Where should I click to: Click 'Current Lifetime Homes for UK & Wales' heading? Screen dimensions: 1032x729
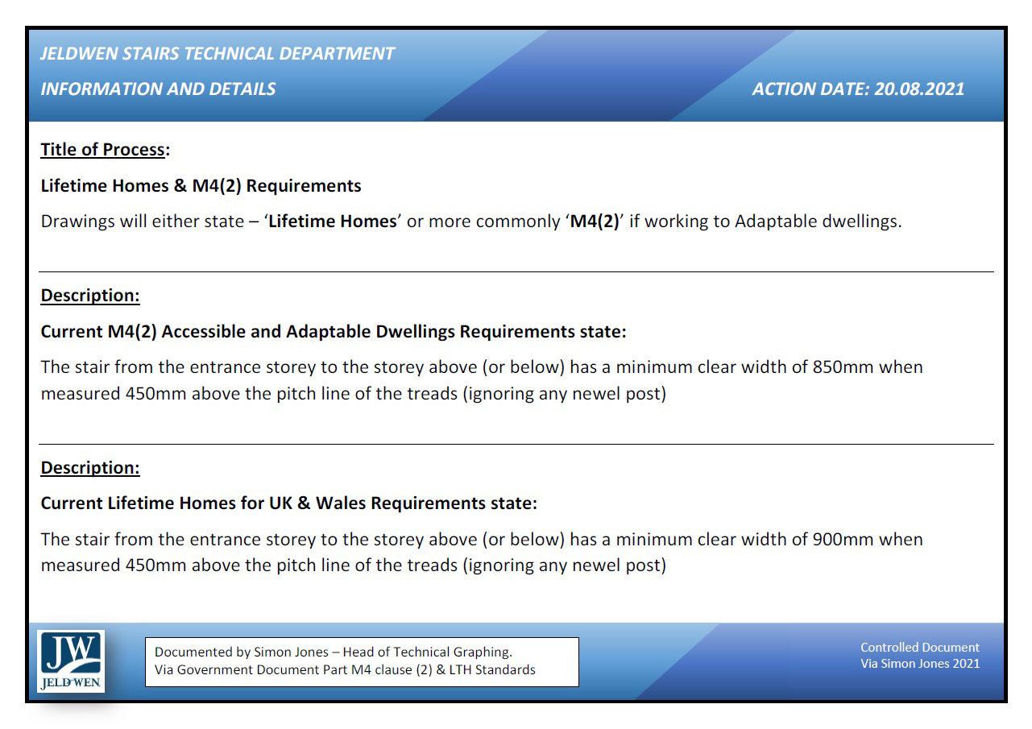point(288,503)
